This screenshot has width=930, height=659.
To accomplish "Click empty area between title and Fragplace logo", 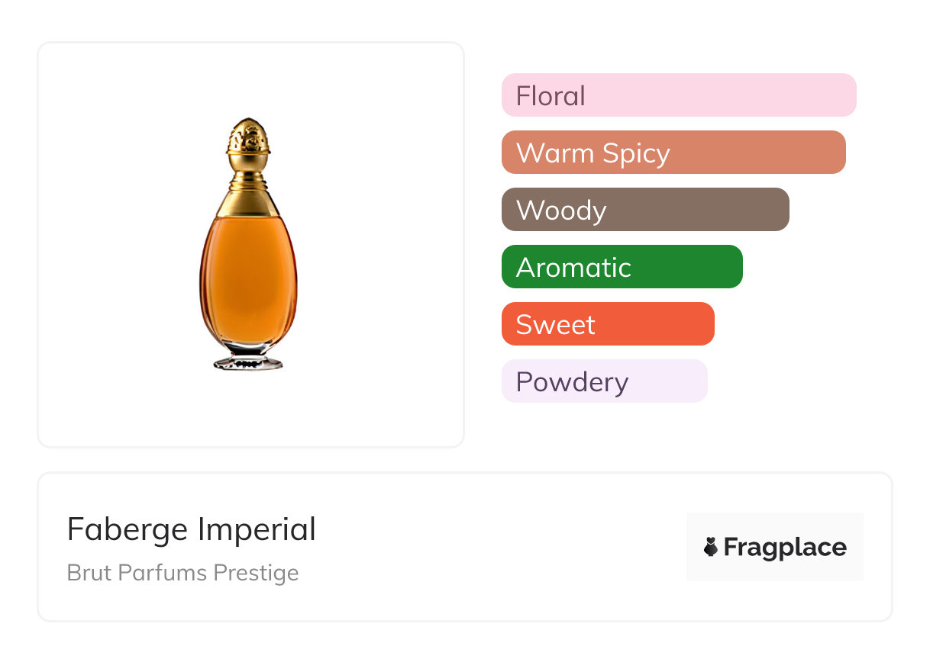I will [x=496, y=547].
